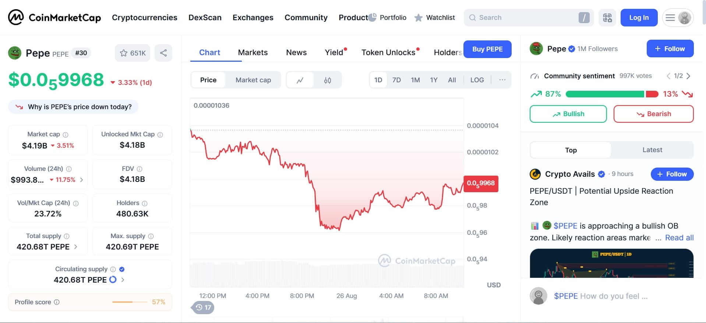Click the share icon next to Pepe
706x323 pixels.
pos(163,53)
